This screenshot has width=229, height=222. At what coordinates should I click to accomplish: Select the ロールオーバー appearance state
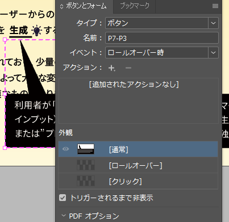[x=138, y=165]
